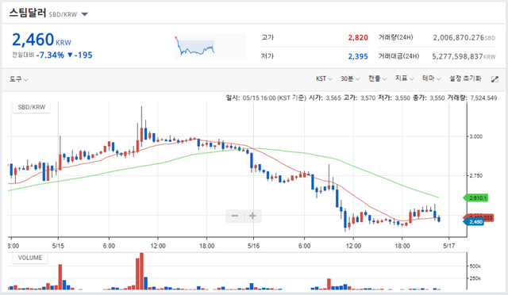Click the 250k volume axis label
Image resolution: width=508 pixels, height=295 pixels.
475,278
